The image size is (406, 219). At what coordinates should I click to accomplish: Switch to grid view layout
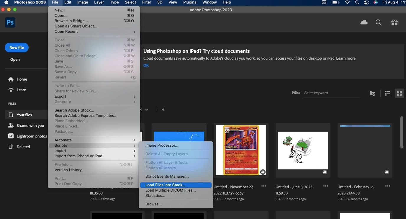click(x=400, y=93)
